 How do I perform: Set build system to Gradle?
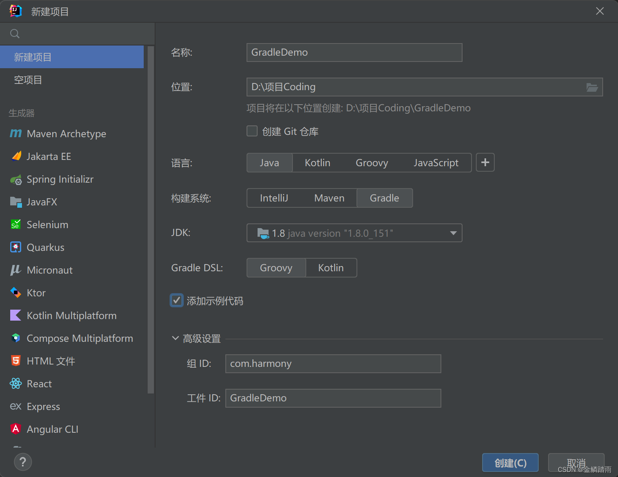(x=384, y=198)
